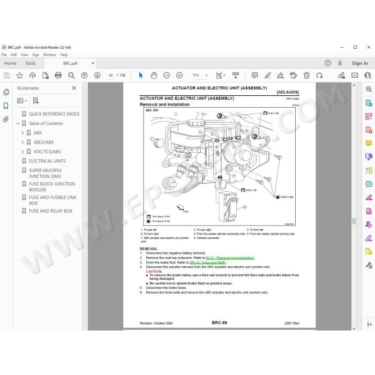Open the View menu
375x375 pixels.
click(x=25, y=55)
